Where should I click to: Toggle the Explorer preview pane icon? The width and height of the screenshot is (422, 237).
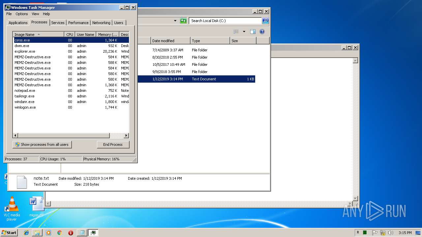click(253, 32)
